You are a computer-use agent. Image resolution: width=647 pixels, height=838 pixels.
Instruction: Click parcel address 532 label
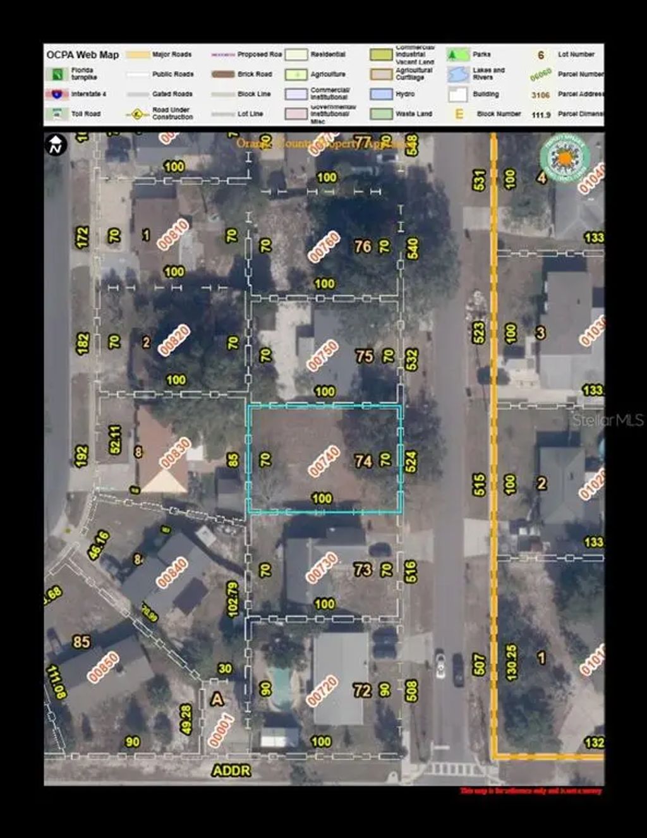coord(411,360)
